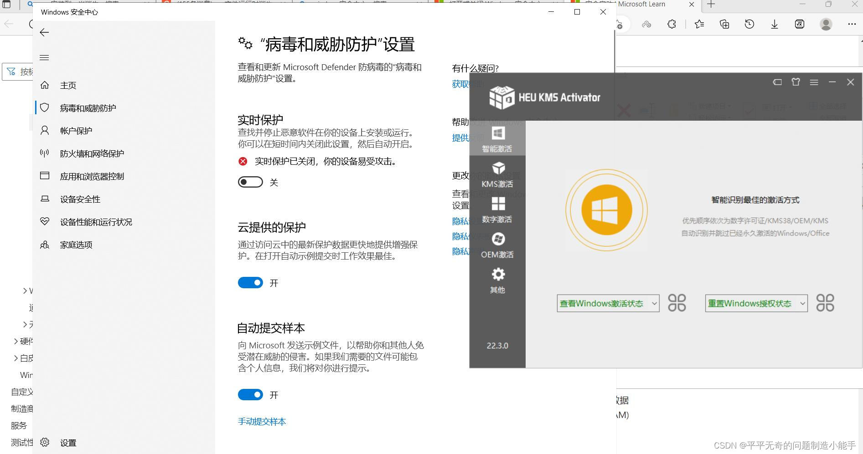
Task: Select 智能激活 tab in HEU KMS Activator
Action: [497, 138]
